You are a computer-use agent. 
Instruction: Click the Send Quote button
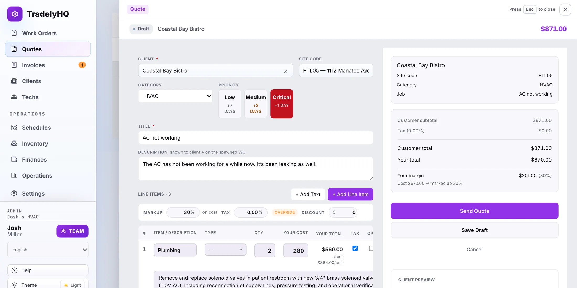tap(474, 211)
